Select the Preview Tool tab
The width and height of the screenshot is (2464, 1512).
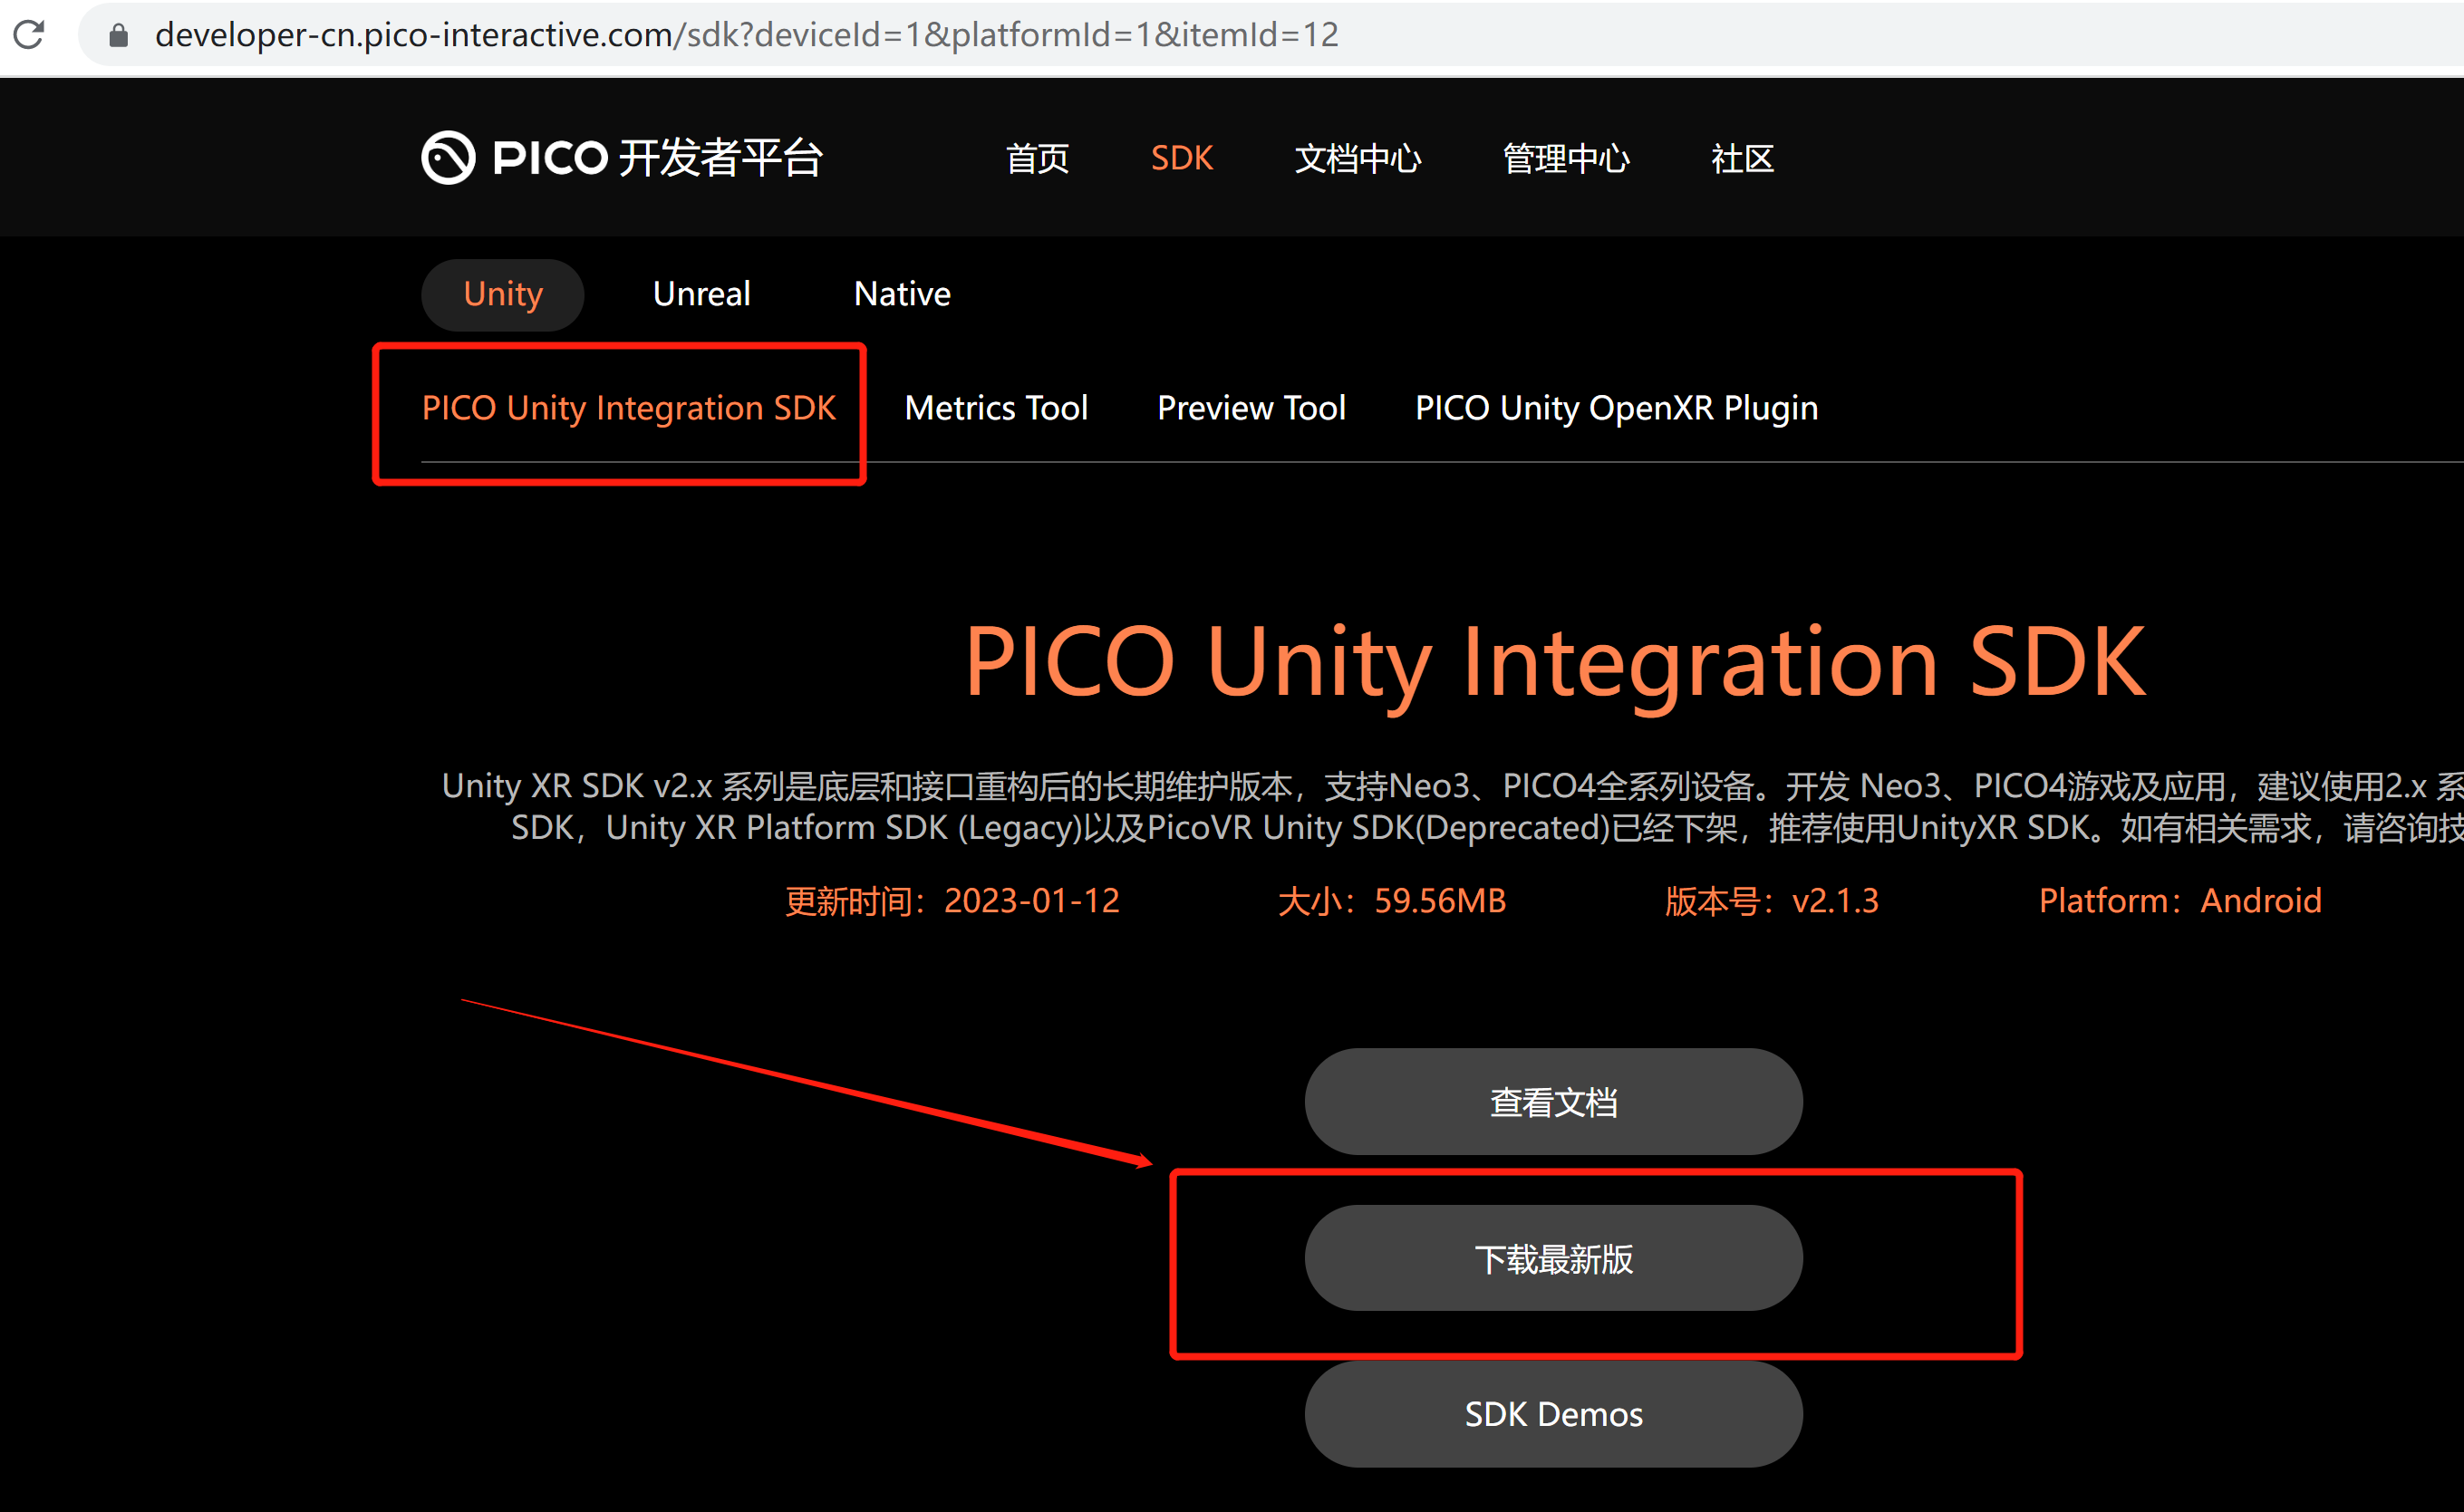coord(1251,407)
